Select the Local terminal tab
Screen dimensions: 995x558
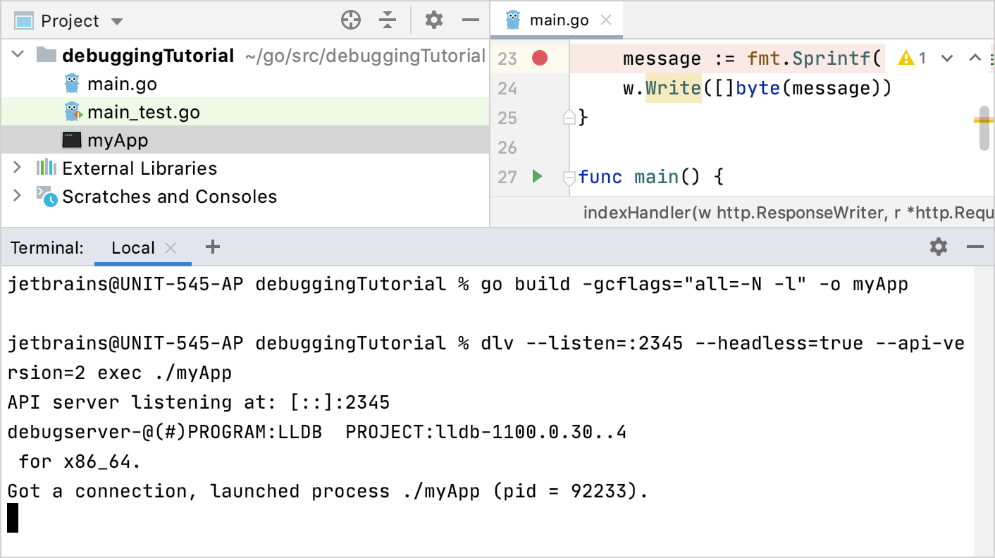coord(132,248)
